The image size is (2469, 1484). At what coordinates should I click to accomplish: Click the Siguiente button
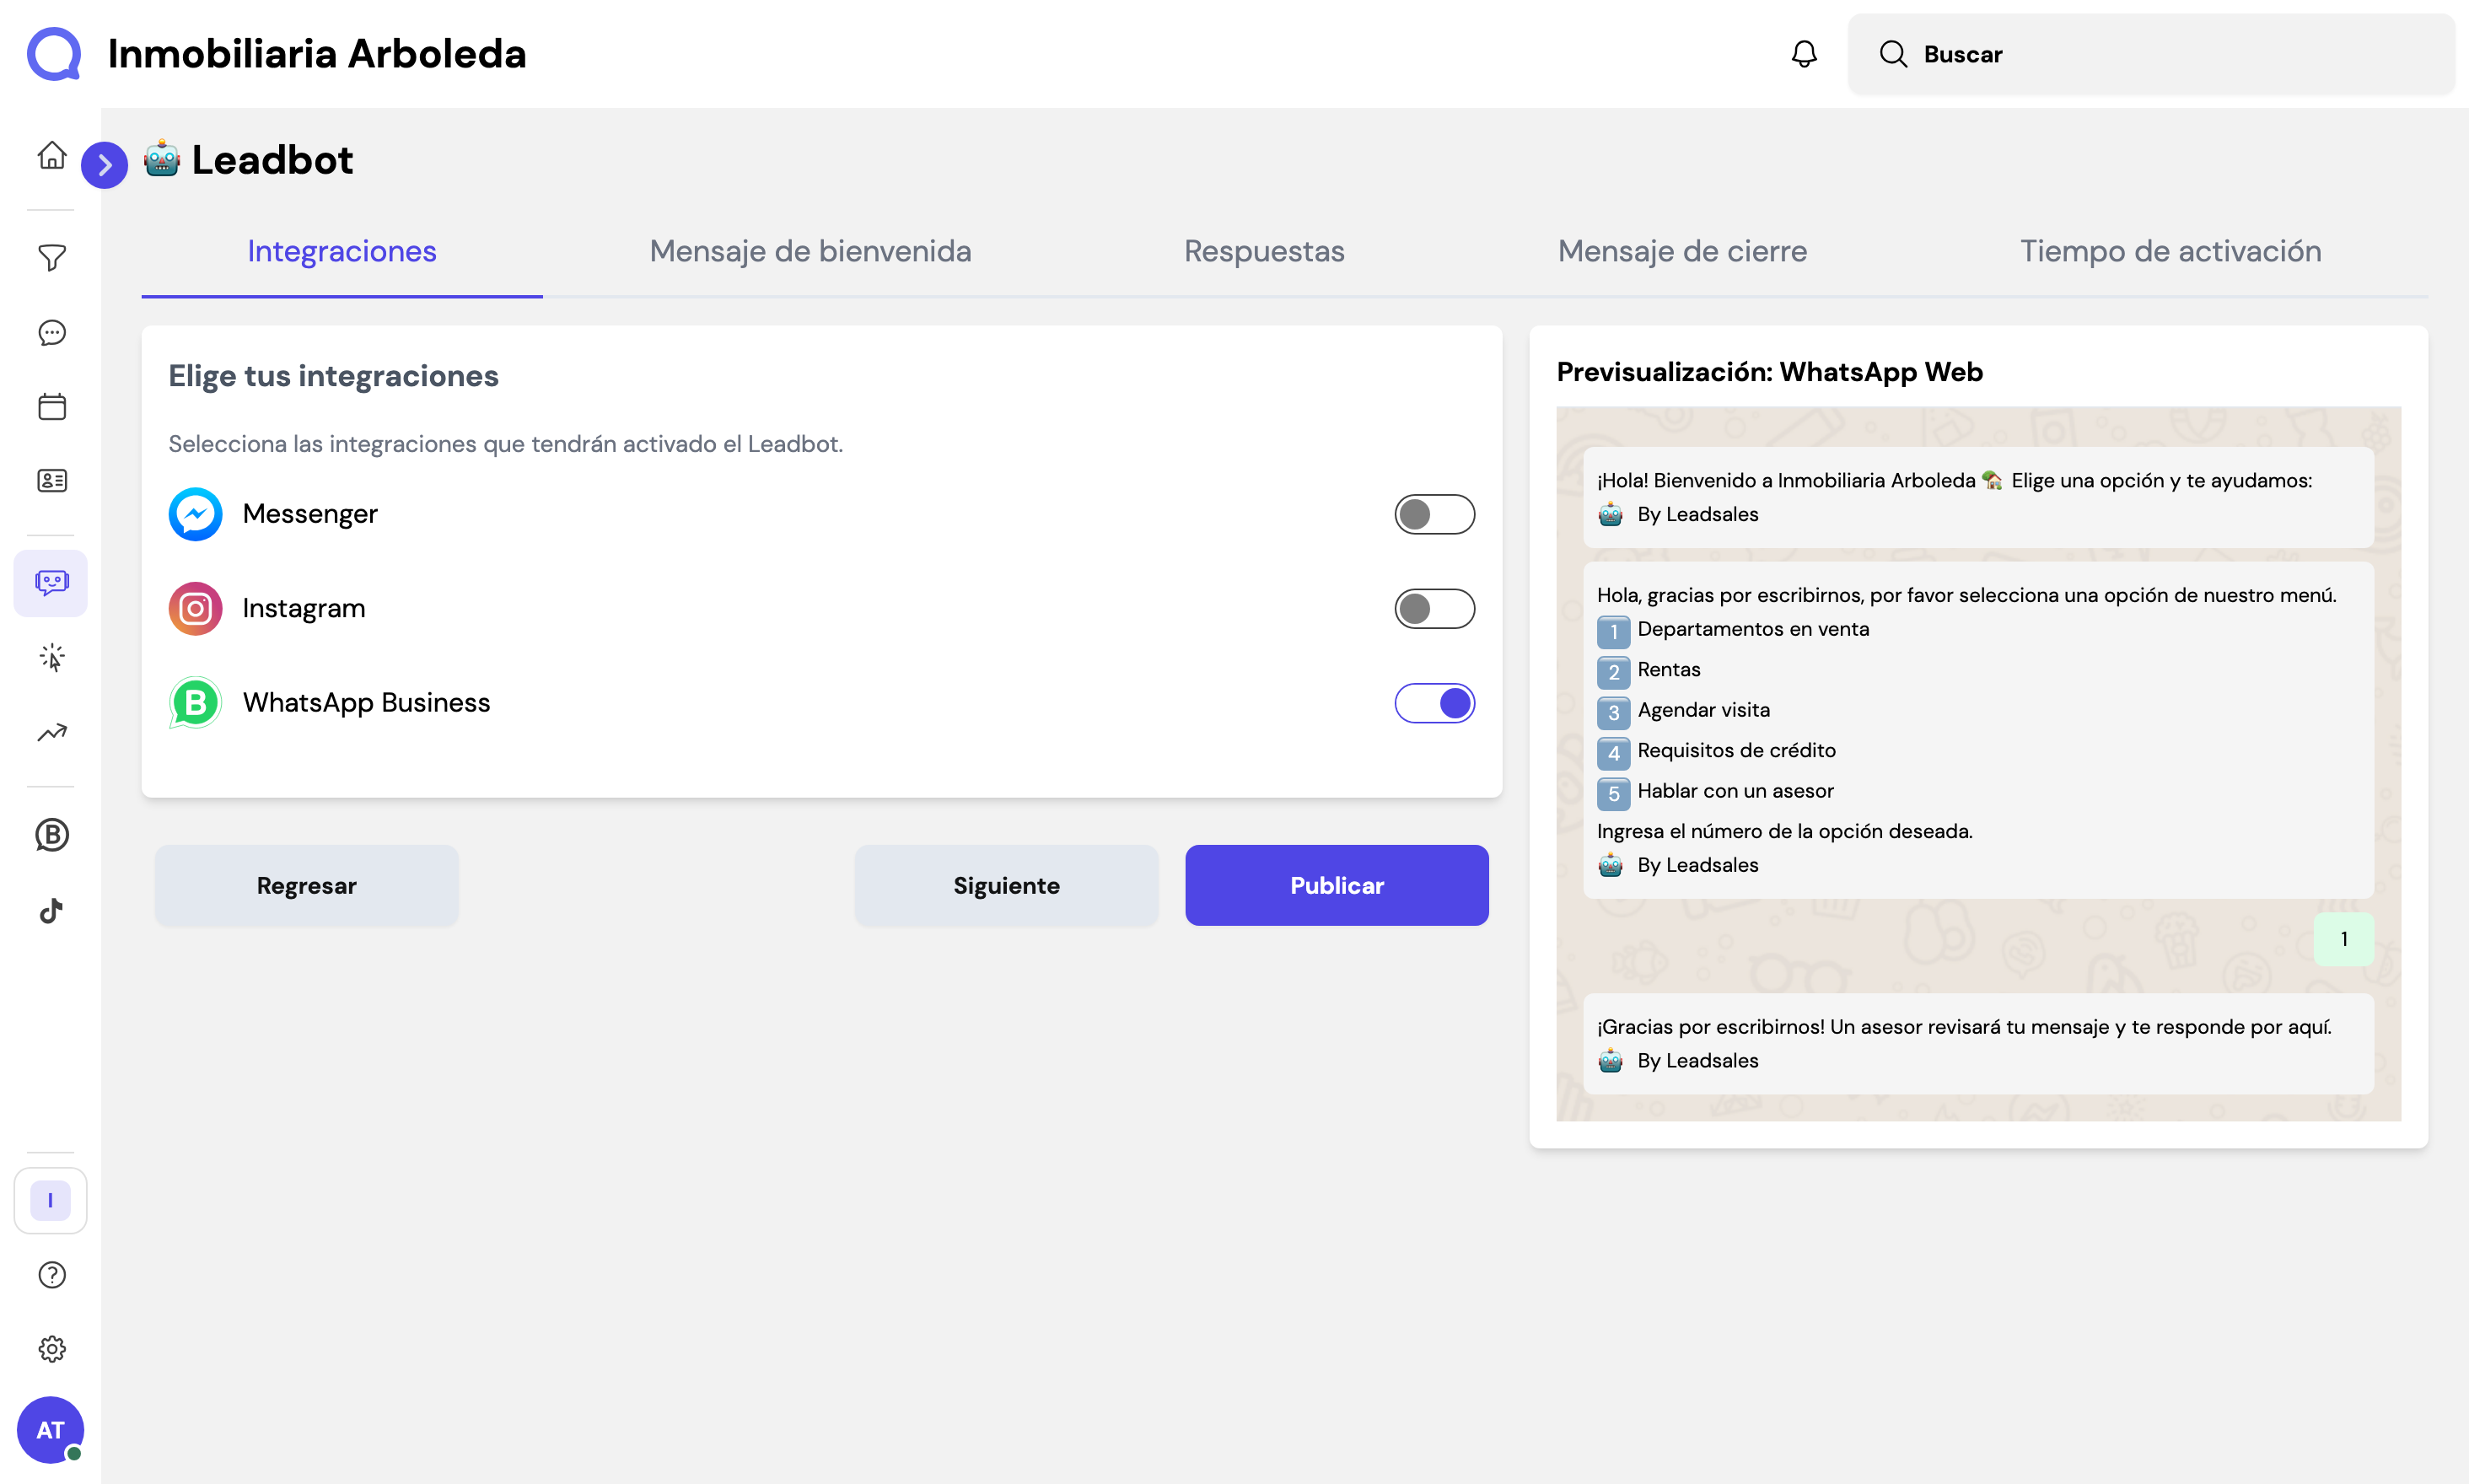1006,885
